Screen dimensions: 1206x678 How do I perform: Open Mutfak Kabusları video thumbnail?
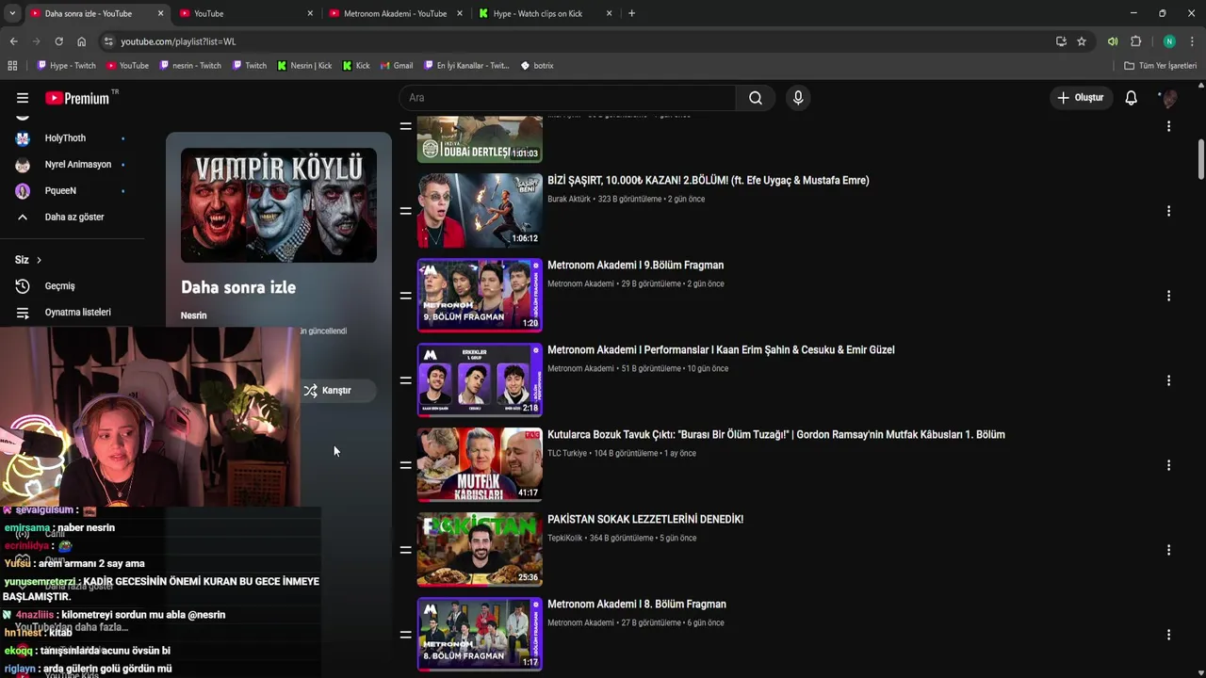480,465
